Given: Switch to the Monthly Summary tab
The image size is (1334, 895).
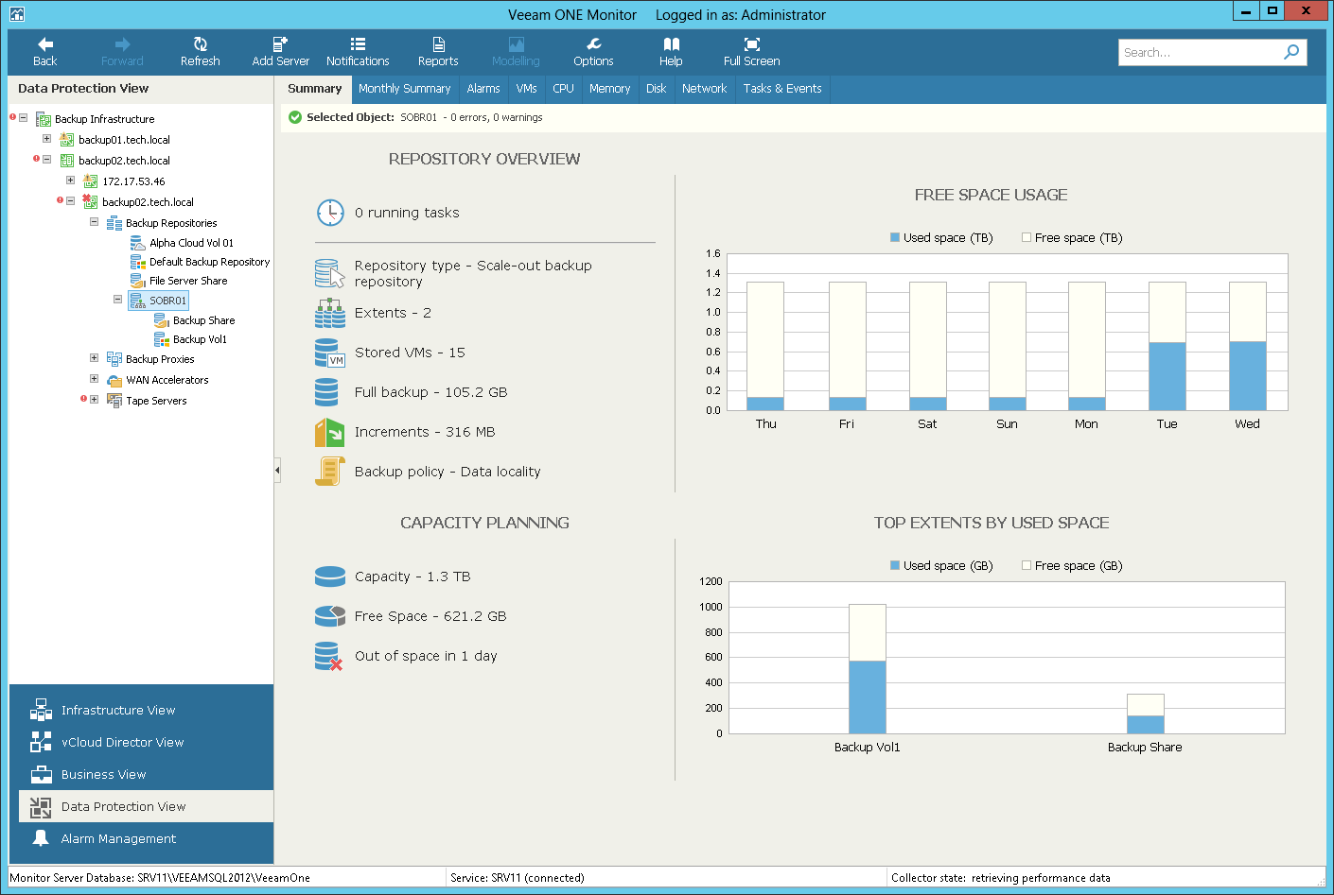Looking at the screenshot, I should pos(405,89).
